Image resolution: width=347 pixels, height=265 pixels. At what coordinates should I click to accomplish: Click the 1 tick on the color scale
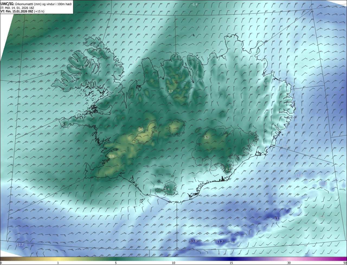click(x=58, y=263)
